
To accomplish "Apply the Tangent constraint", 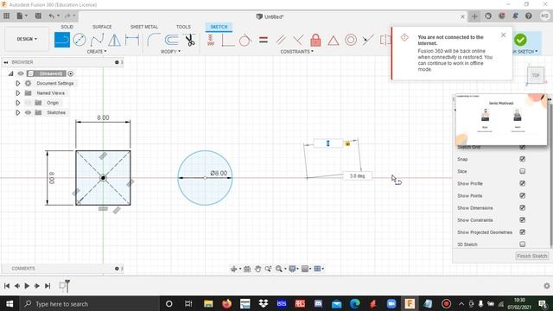I will pyautogui.click(x=245, y=40).
